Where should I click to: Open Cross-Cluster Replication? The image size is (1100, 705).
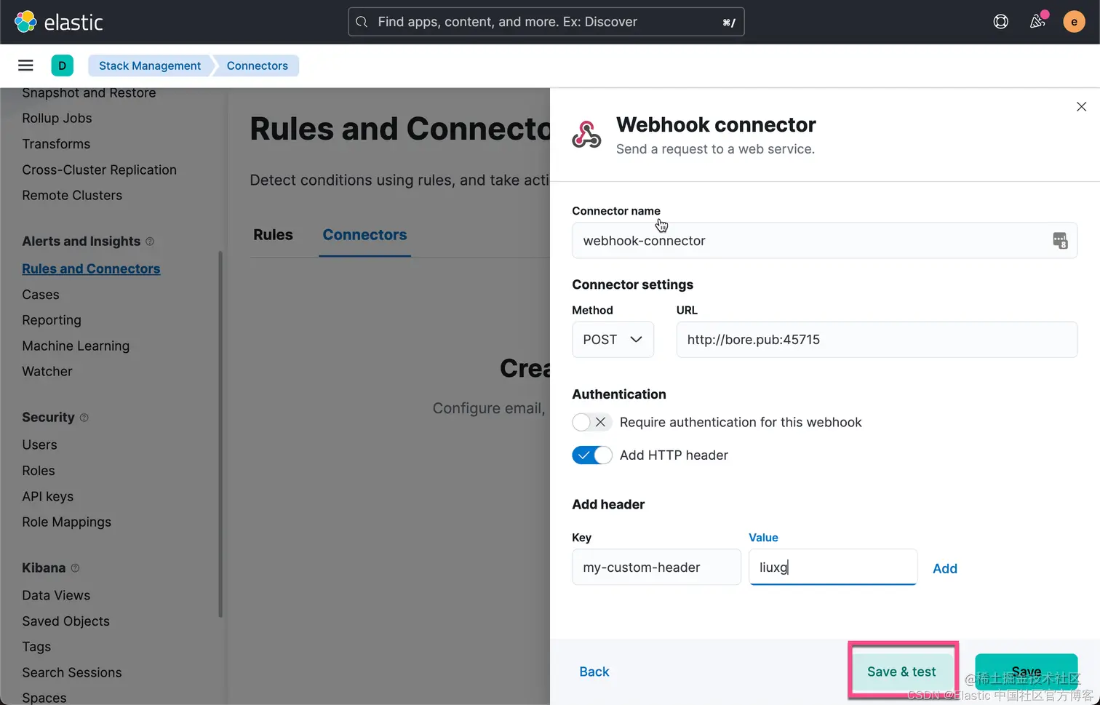click(99, 170)
